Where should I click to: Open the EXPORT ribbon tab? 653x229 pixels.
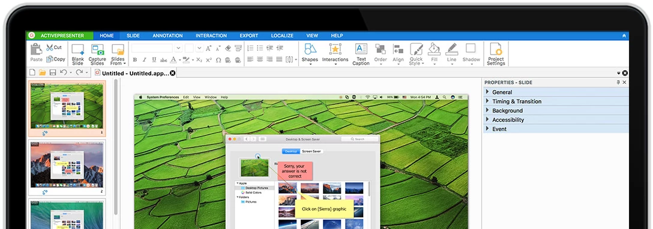[x=249, y=36]
